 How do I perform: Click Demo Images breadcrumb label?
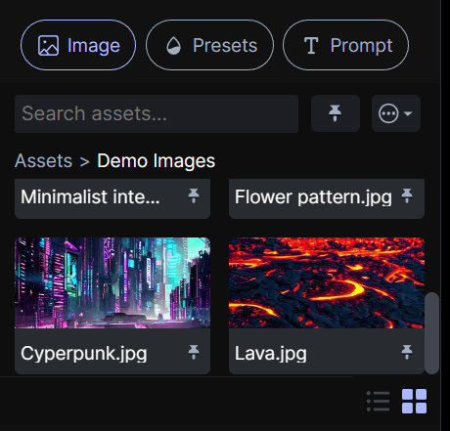[x=157, y=160]
